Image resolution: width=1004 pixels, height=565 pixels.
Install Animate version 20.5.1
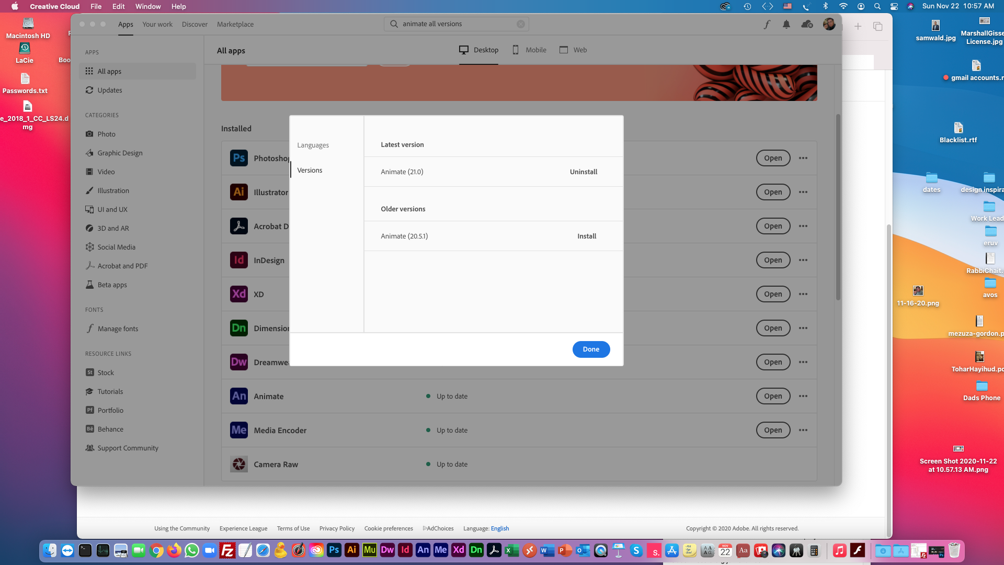click(586, 236)
